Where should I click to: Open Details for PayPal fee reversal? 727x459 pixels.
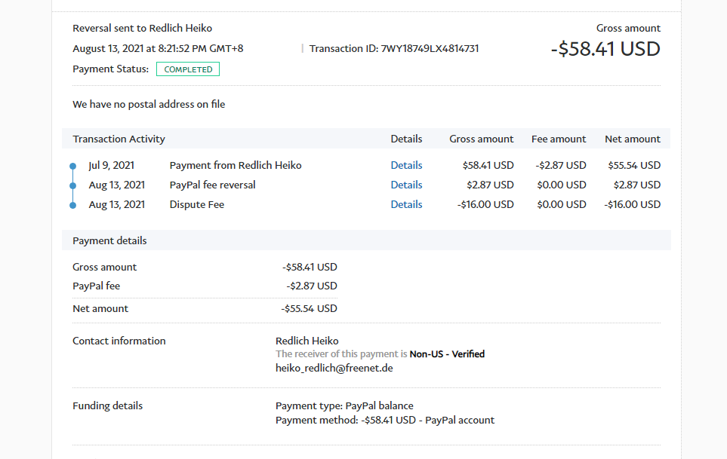coord(406,185)
